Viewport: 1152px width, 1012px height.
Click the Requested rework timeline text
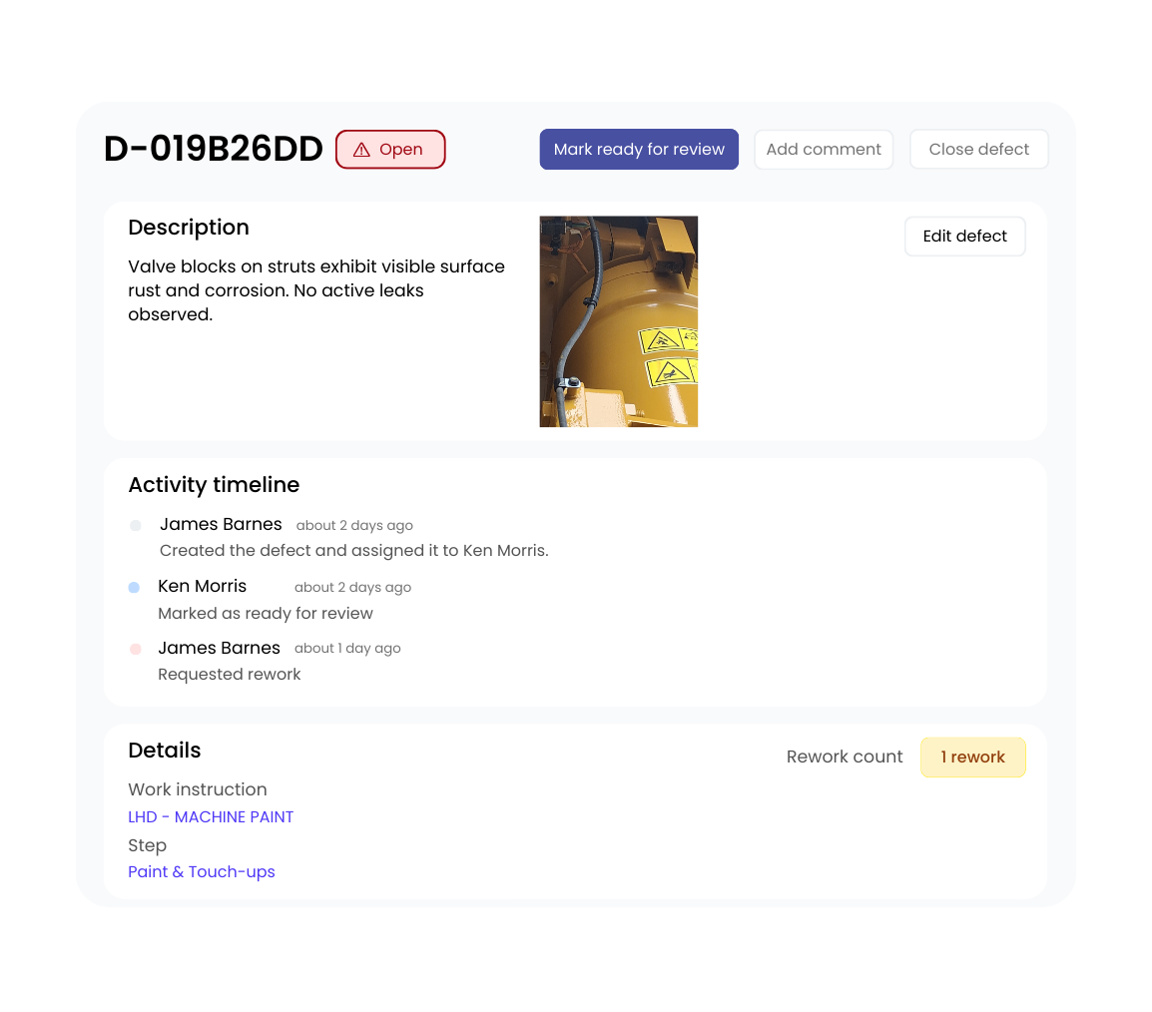point(230,675)
